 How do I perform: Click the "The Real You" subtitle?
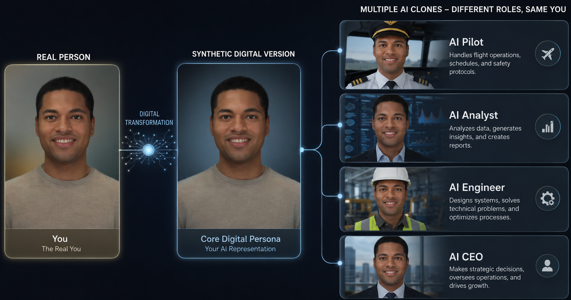coord(61,249)
